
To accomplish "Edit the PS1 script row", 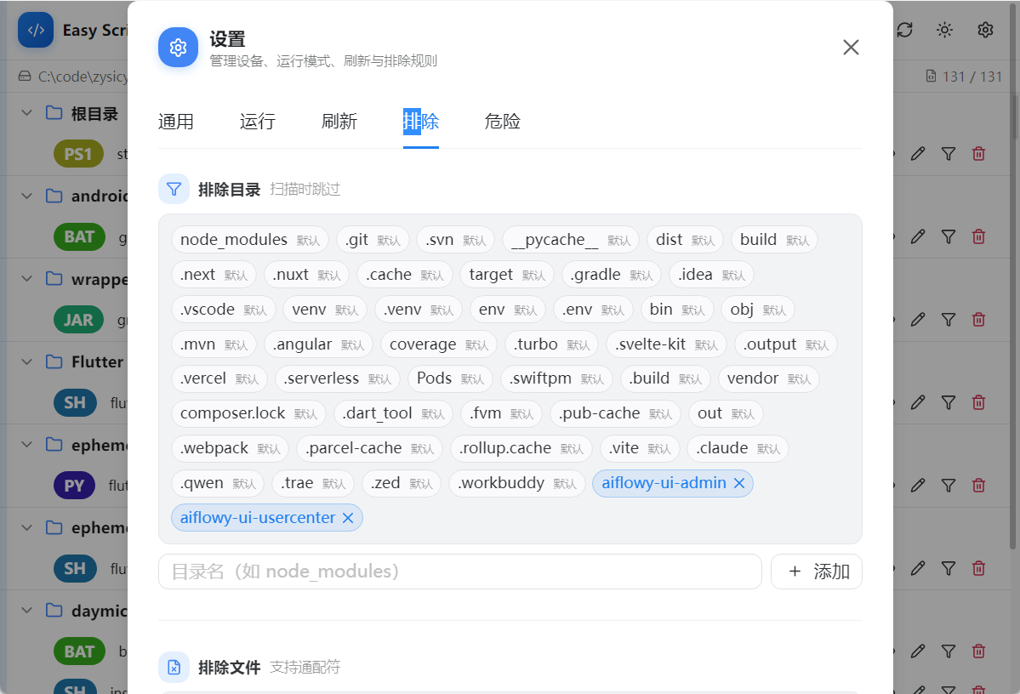I will coord(918,154).
